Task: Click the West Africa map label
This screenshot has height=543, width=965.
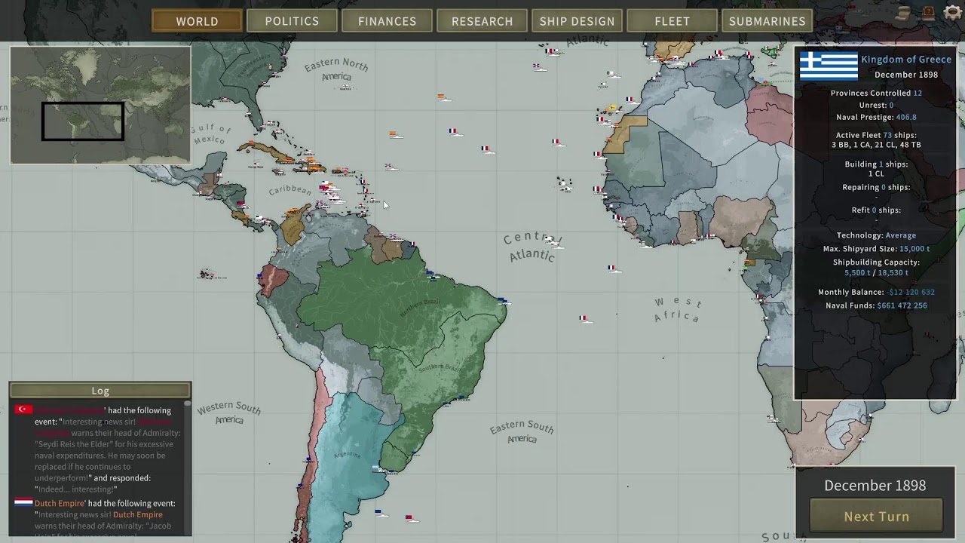Action: tap(677, 309)
